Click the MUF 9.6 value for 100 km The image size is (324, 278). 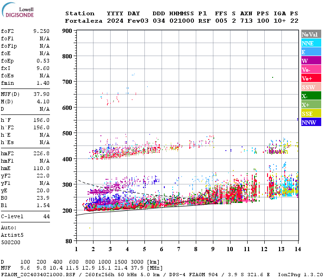[x=25, y=268]
